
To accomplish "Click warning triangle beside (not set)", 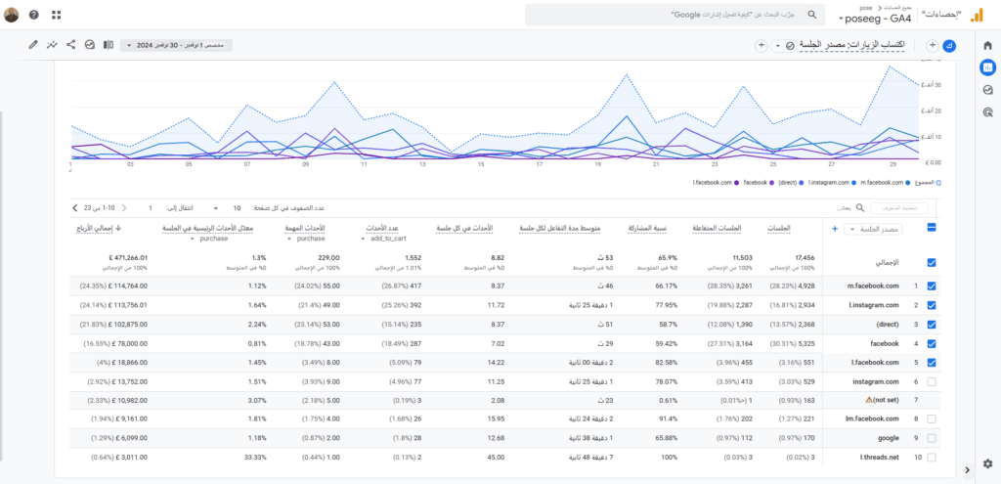I will (x=868, y=399).
